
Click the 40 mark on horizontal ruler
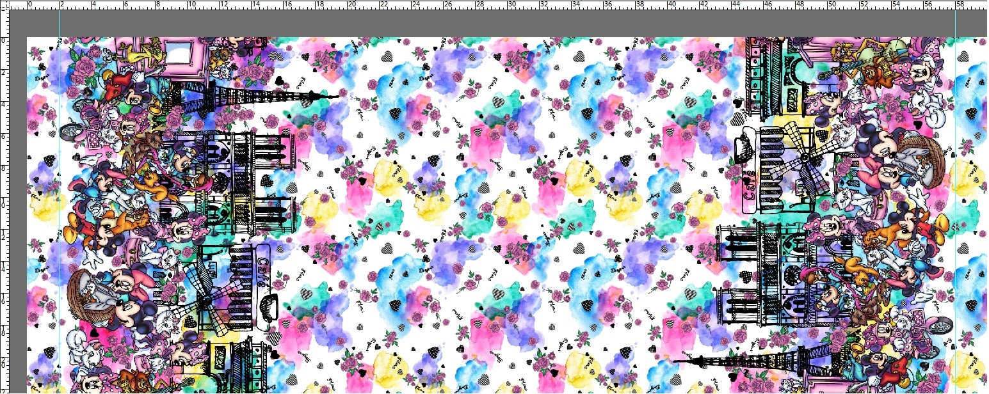pos(670,4)
